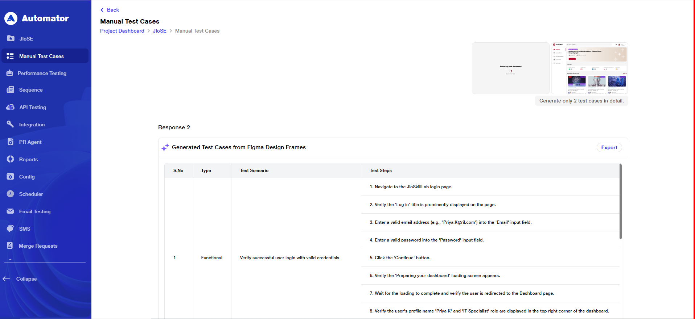Click the PR Agent file icon

coord(11,142)
